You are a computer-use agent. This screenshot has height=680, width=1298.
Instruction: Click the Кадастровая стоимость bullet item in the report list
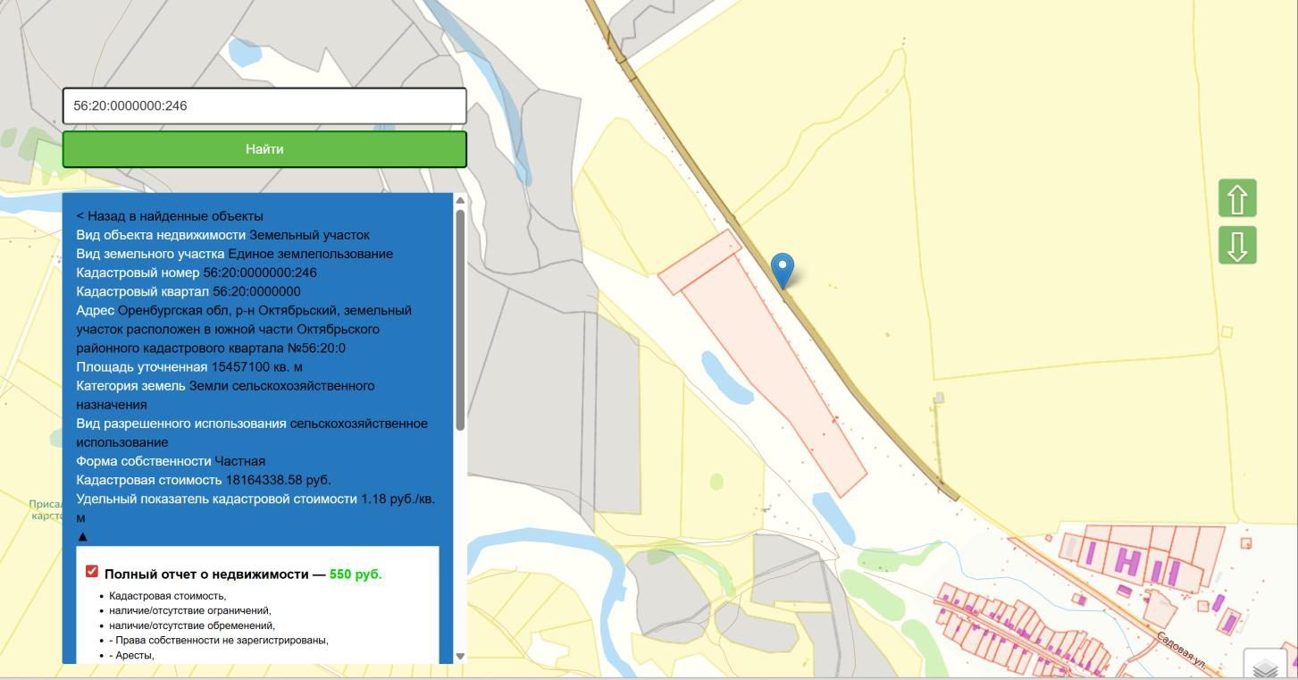click(168, 596)
